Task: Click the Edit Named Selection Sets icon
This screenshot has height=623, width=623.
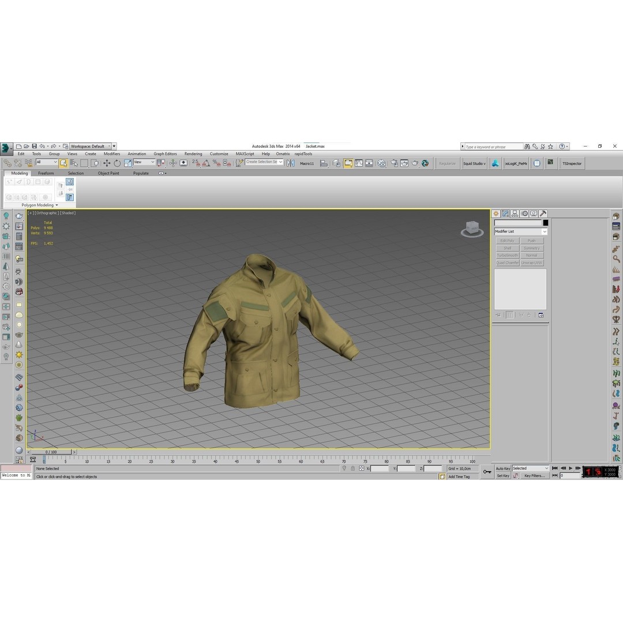Action: [x=239, y=163]
